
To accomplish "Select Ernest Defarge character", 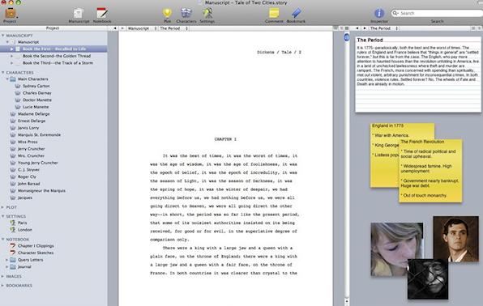I will [32, 121].
